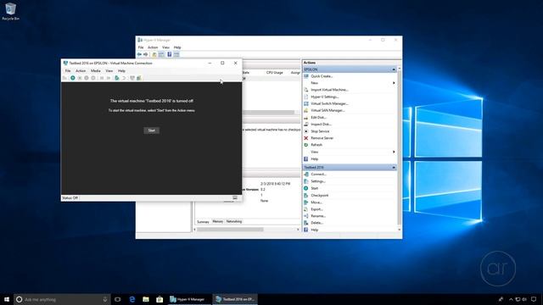Viewport: 543px width, 305px height.
Task: Click the Checkpoint icon in VM Connection toolbar
Action: coord(117,78)
